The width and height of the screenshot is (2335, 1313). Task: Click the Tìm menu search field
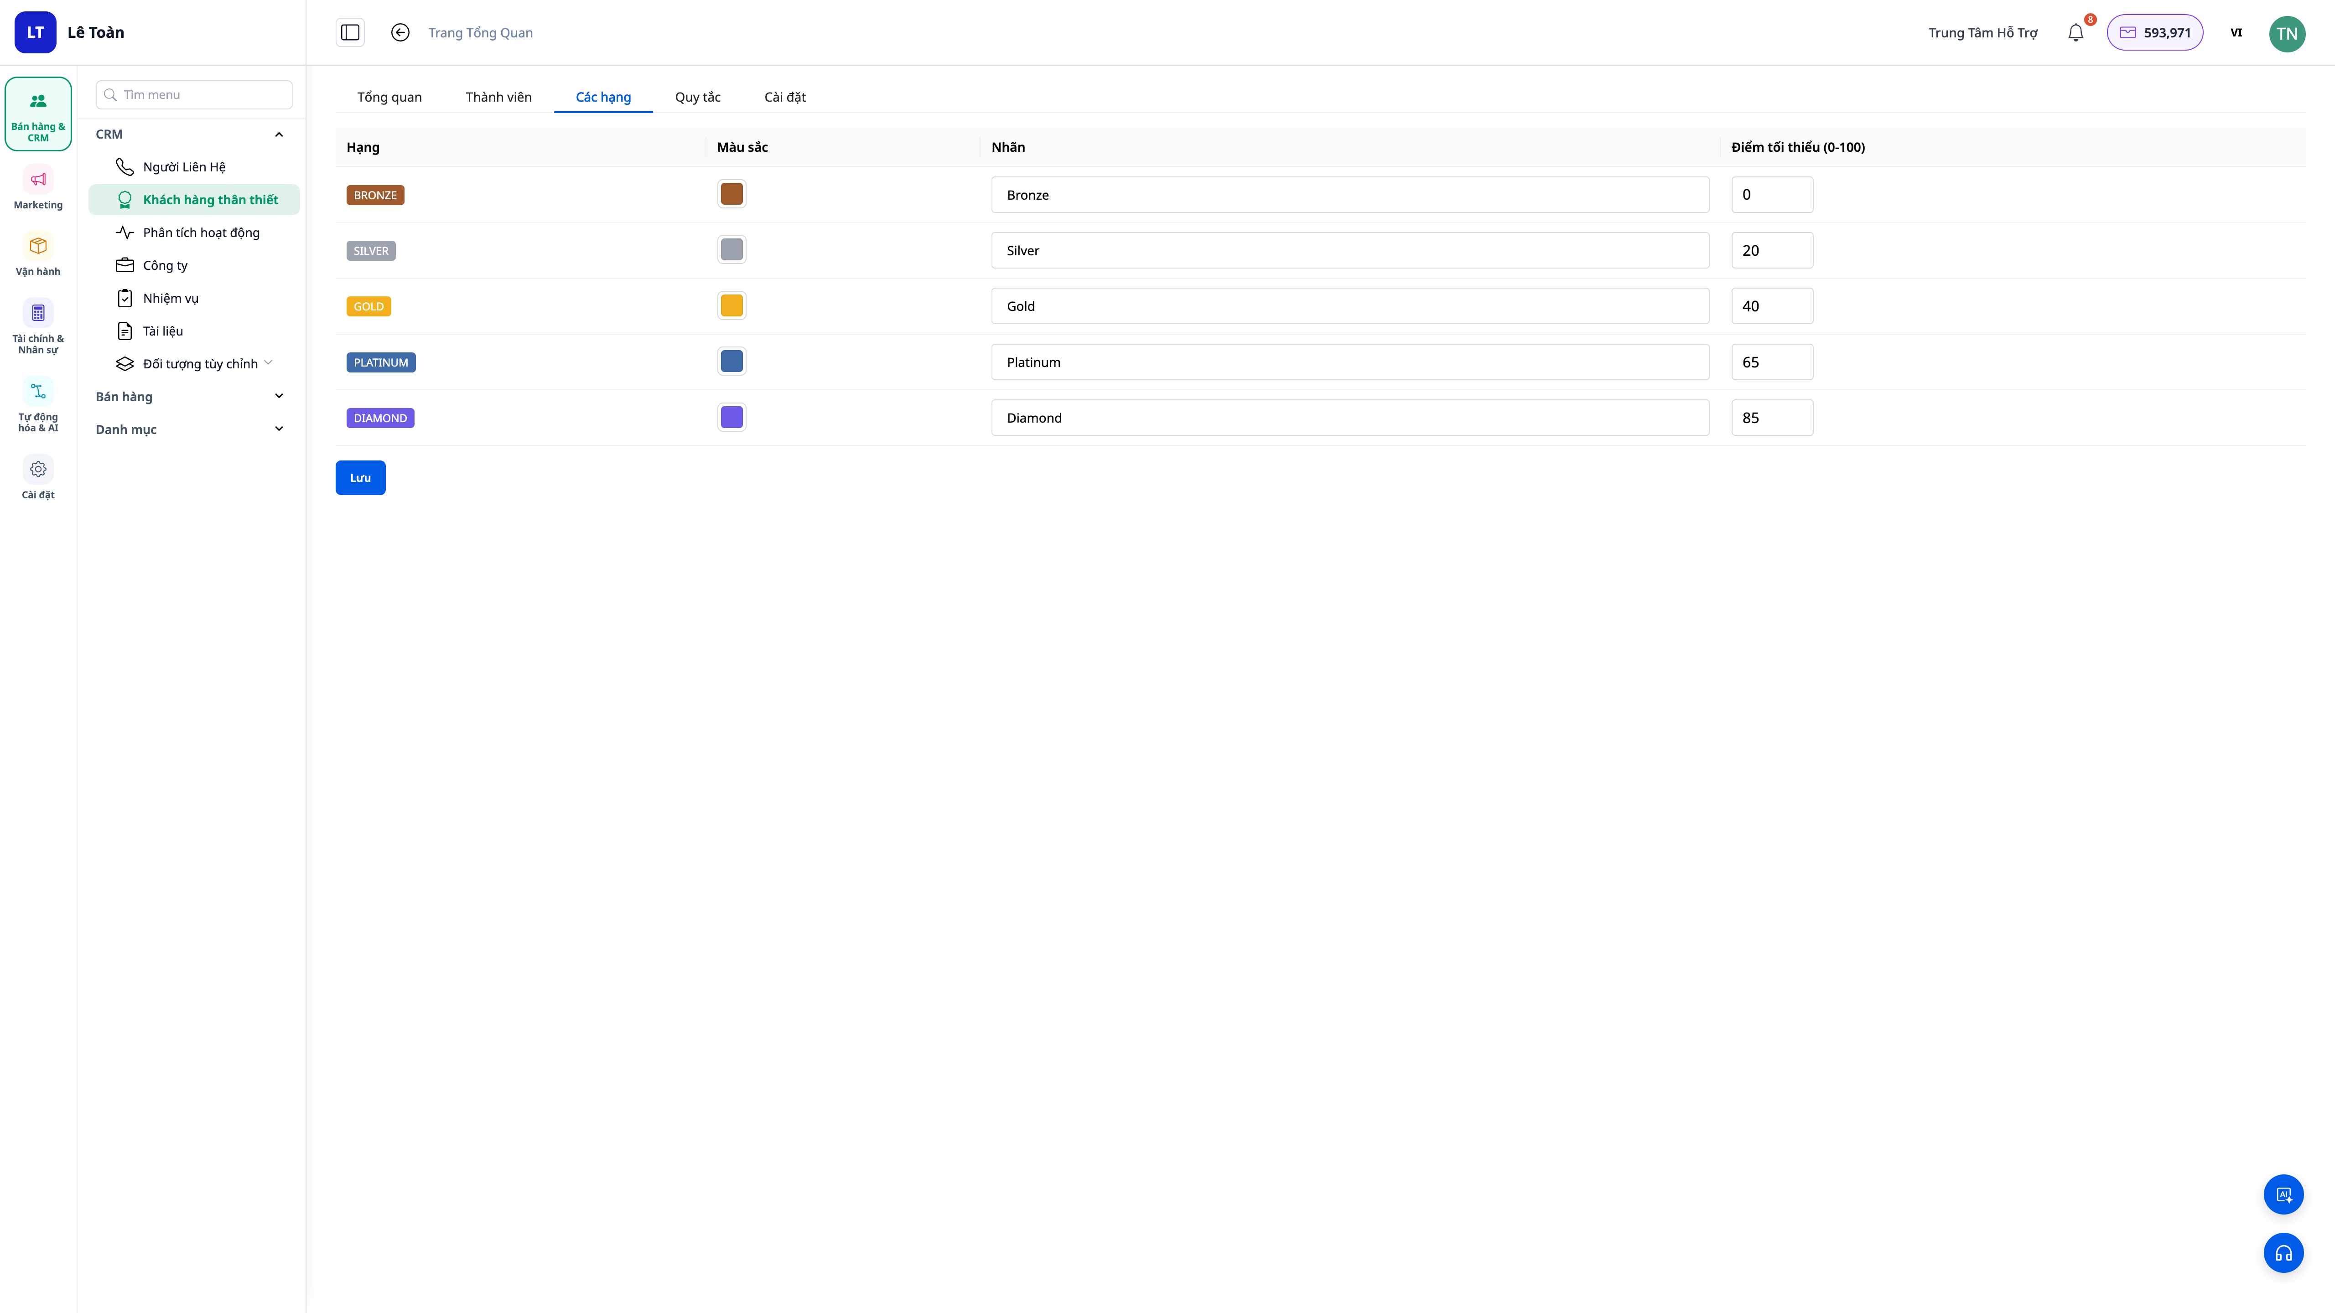pyautogui.click(x=194, y=94)
